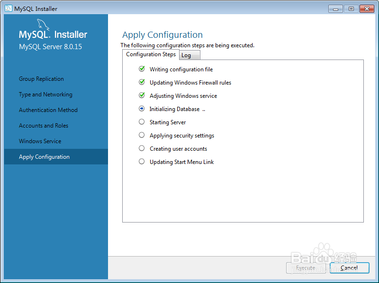
Task: Minimize the MySQL Installer window
Action: 335,9
